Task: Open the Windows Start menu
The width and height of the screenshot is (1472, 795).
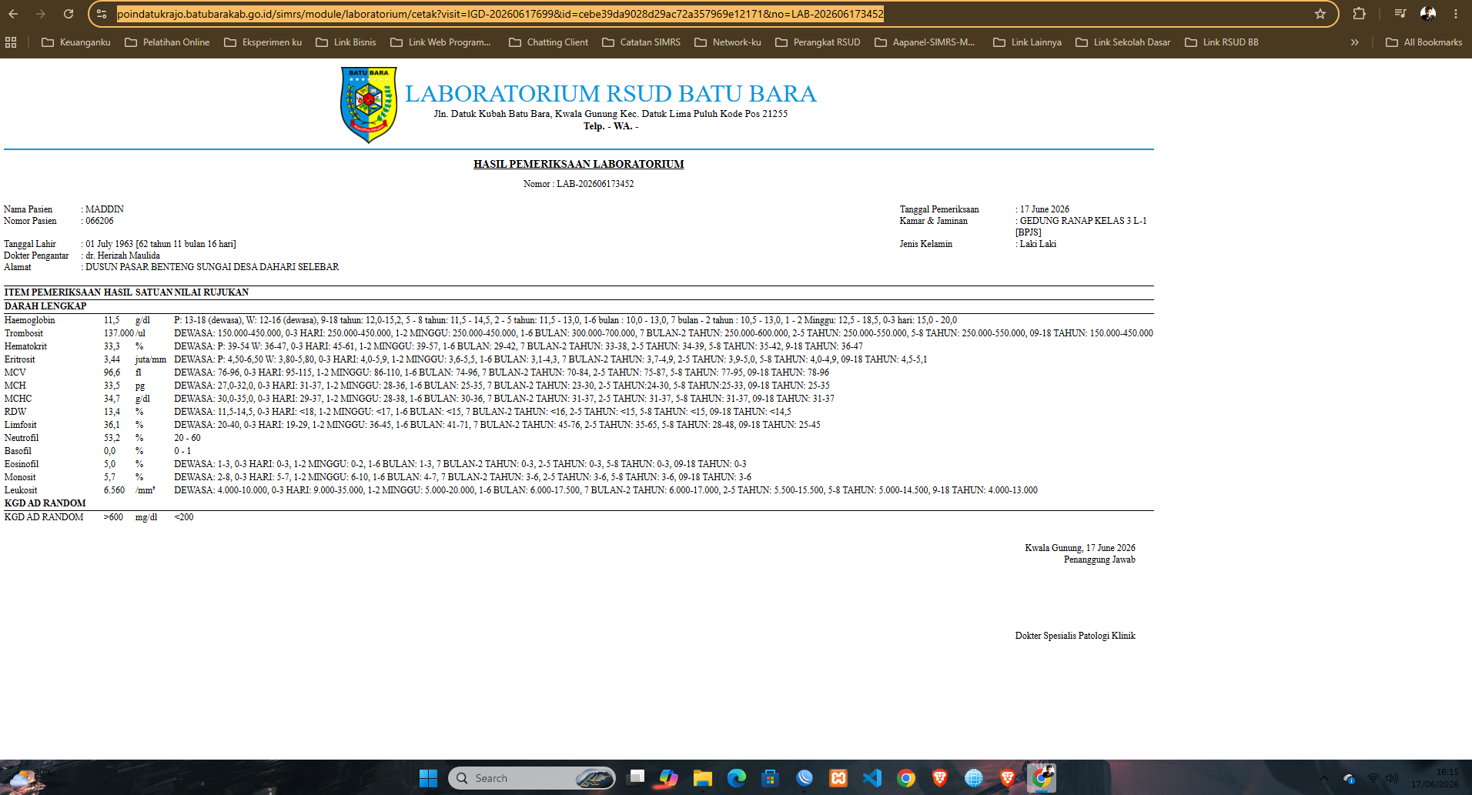Action: point(428,778)
